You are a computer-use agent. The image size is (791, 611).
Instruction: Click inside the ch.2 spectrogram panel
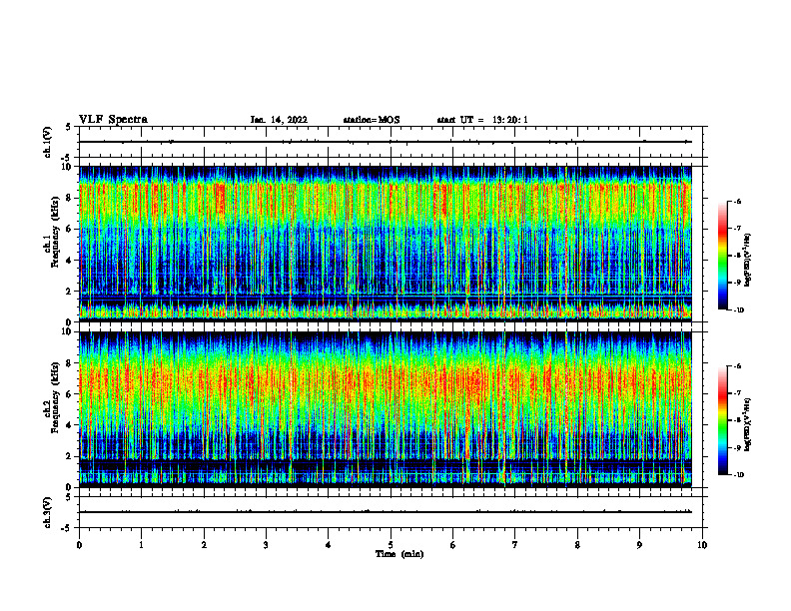coord(386,409)
